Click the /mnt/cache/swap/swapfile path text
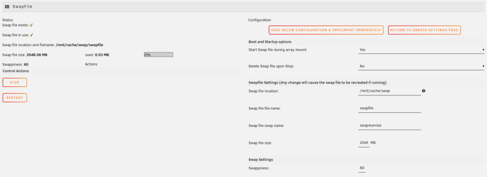This screenshot has width=487, height=177. point(79,45)
